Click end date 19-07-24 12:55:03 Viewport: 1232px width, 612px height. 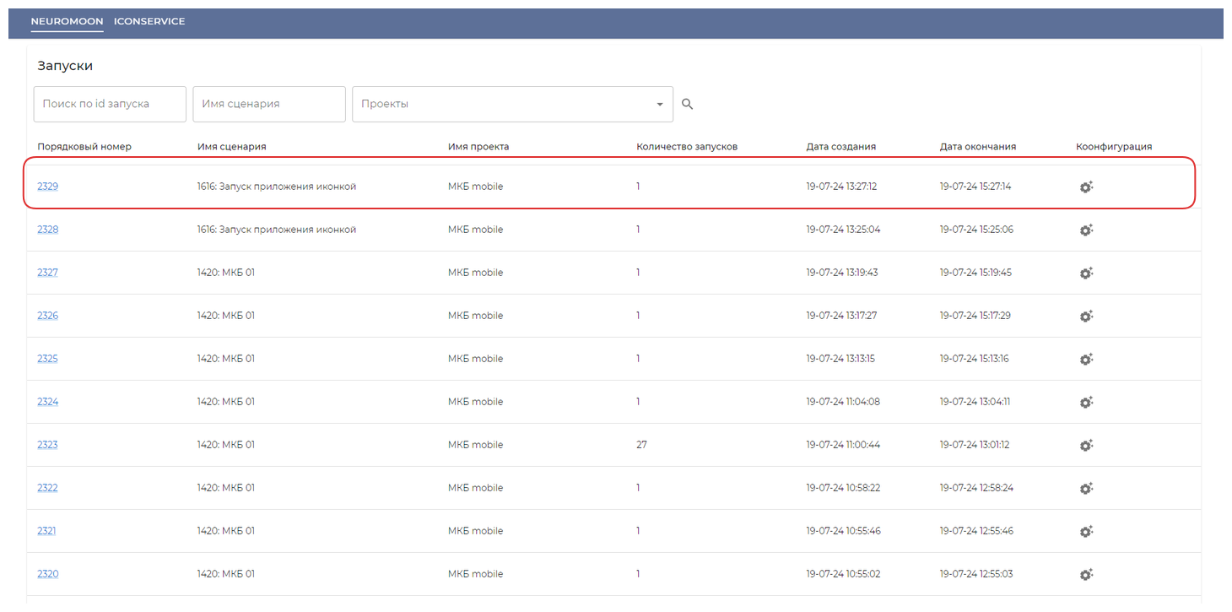point(976,574)
